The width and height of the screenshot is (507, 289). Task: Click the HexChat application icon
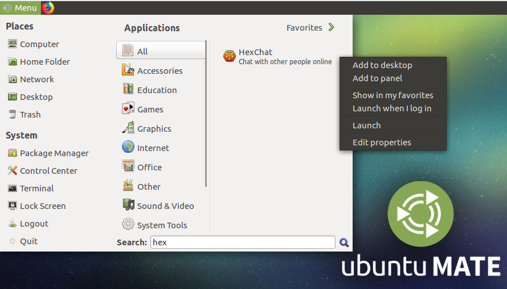pyautogui.click(x=229, y=56)
